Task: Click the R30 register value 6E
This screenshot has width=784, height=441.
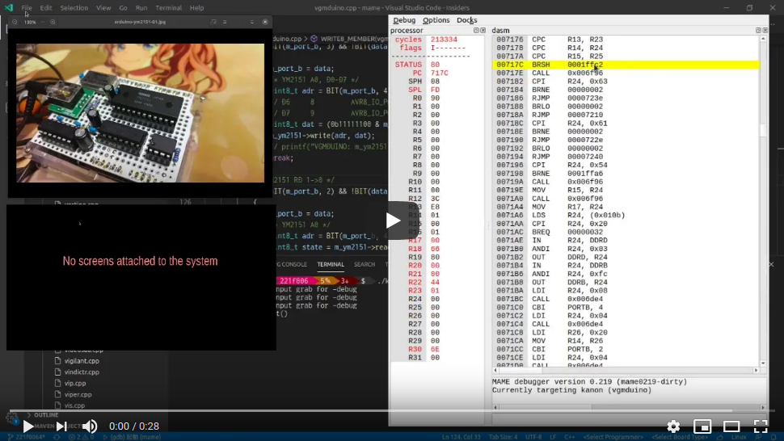Action: (x=435, y=349)
